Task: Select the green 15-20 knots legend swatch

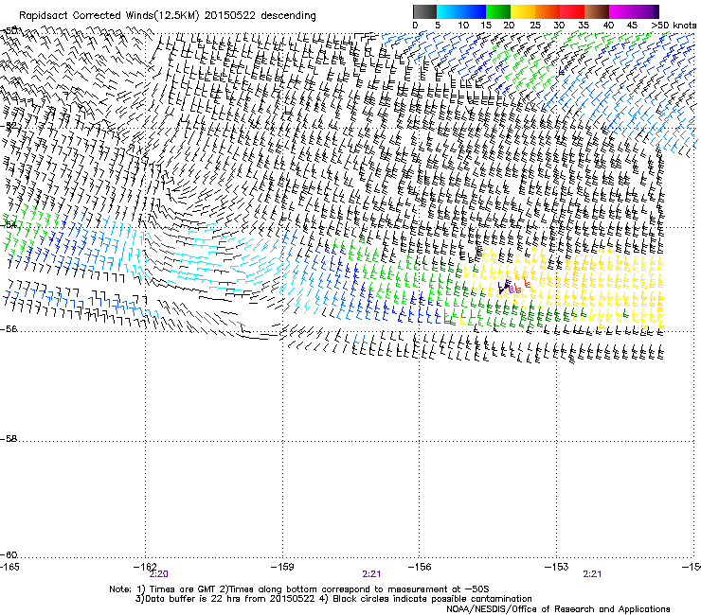Action: point(498,11)
